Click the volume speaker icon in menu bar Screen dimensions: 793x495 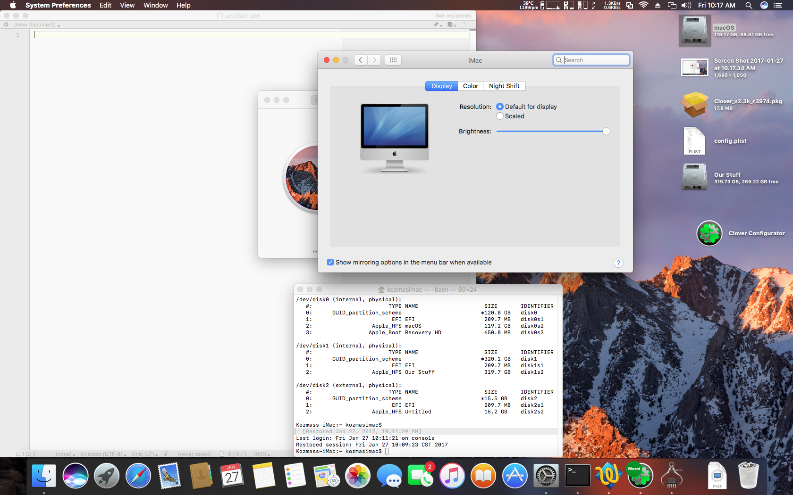[x=686, y=5]
